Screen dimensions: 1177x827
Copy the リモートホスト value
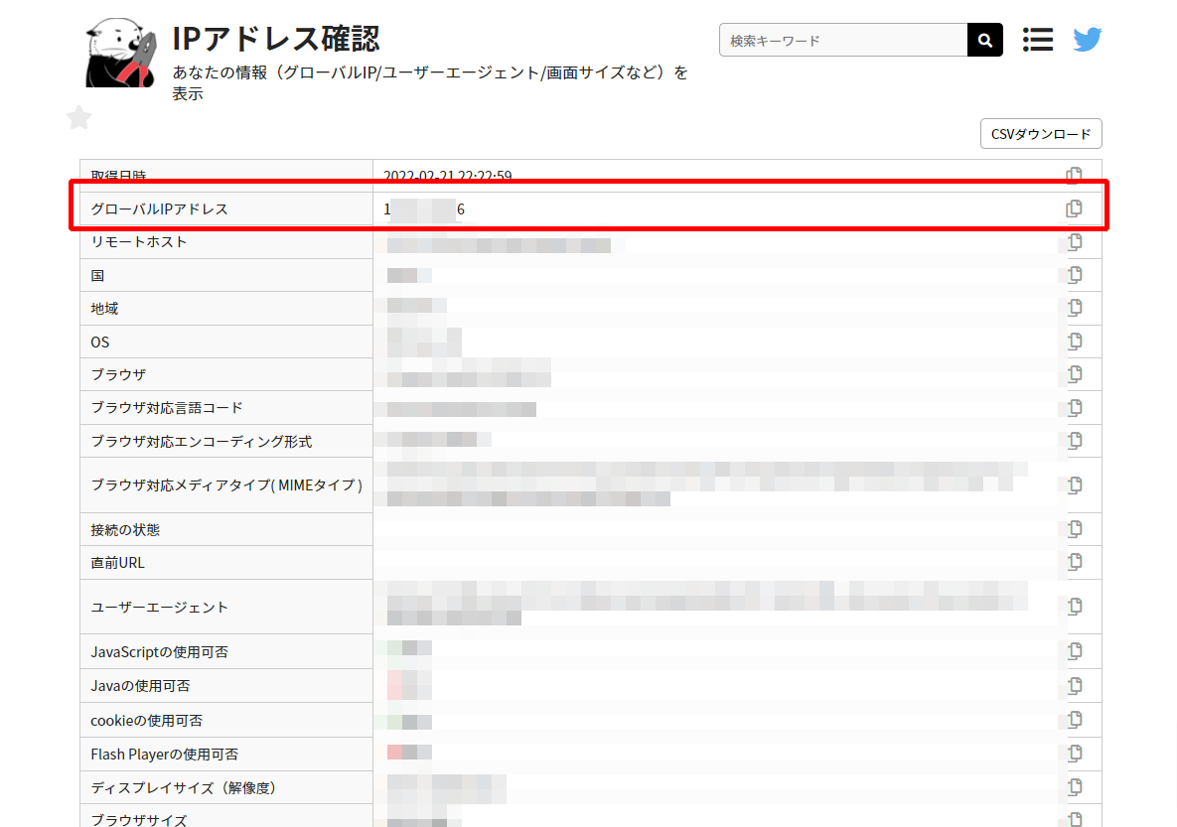1074,242
